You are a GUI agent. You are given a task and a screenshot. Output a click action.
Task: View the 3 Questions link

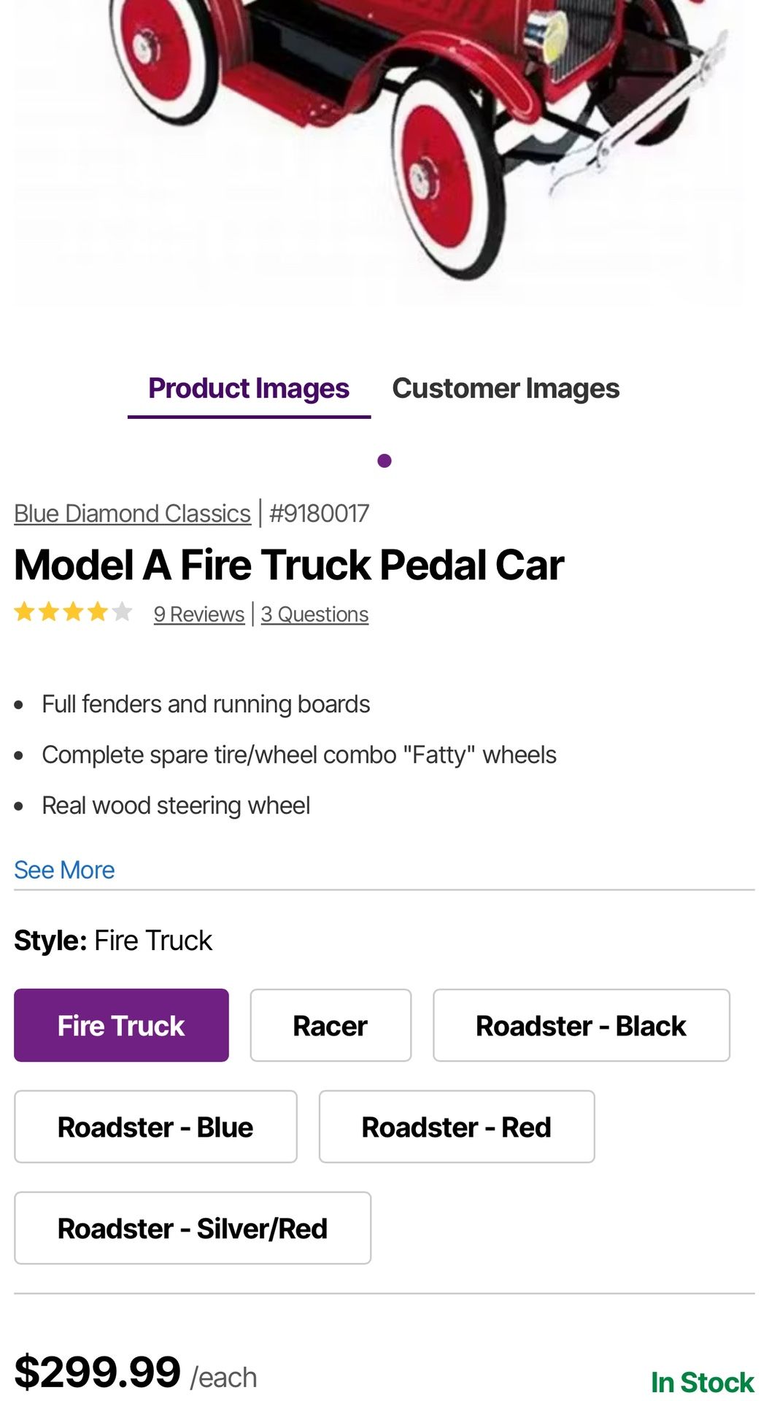pos(314,614)
